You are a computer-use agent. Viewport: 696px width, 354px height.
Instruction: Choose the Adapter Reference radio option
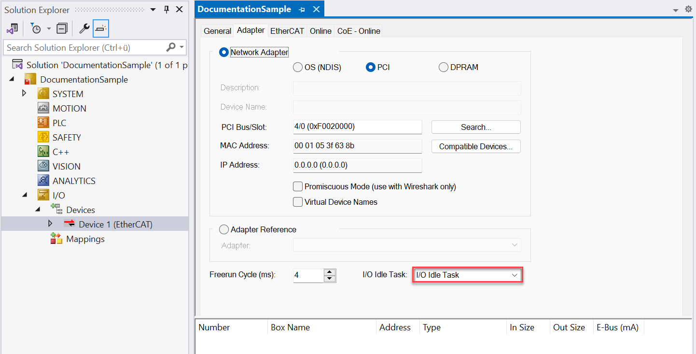point(224,229)
